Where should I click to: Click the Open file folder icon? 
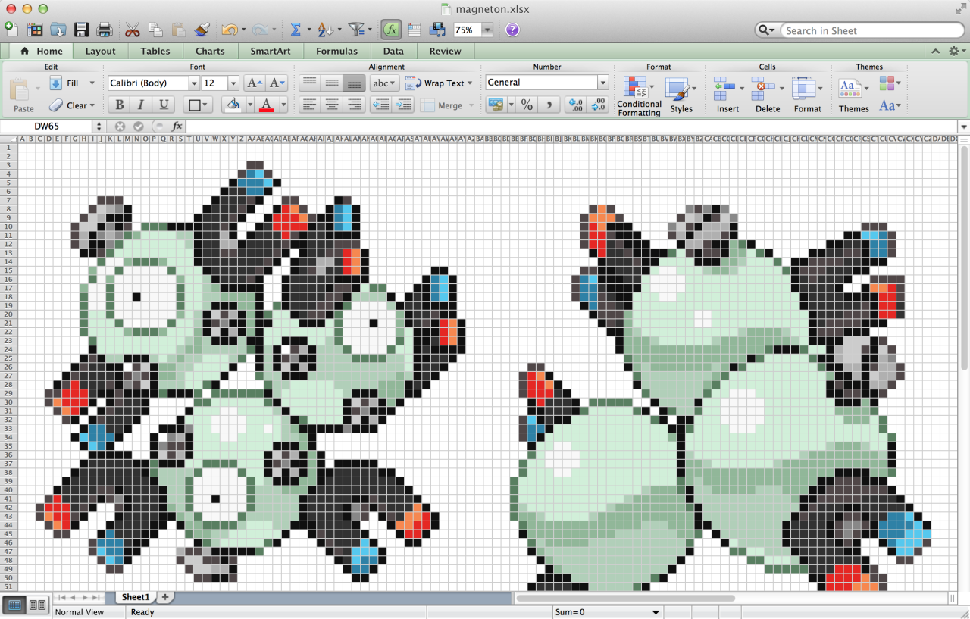(58, 30)
